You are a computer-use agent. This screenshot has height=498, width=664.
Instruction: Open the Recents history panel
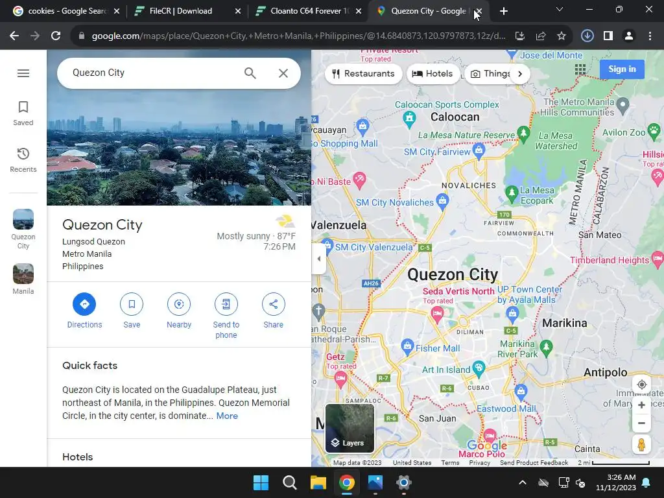click(23, 160)
